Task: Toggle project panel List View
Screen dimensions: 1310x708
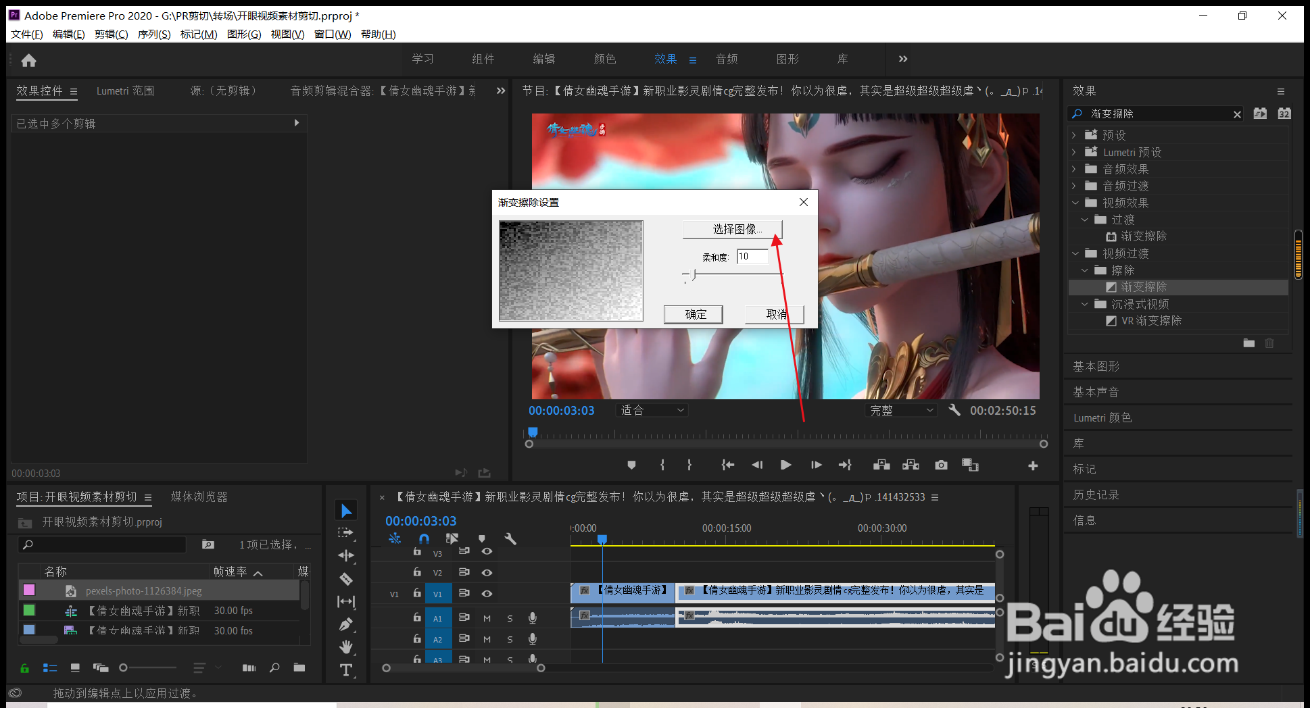Action: point(50,667)
